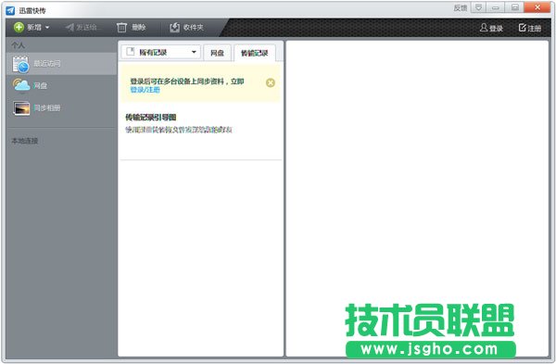Minimize the 迅雷快传 window

[x=496, y=7]
